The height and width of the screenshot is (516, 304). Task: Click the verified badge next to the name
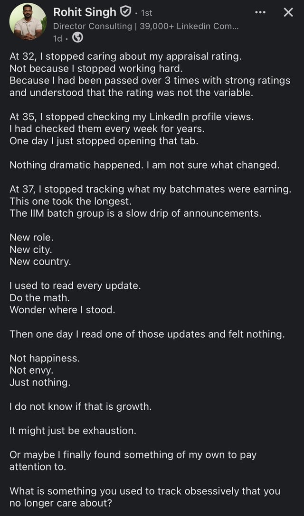[125, 12]
